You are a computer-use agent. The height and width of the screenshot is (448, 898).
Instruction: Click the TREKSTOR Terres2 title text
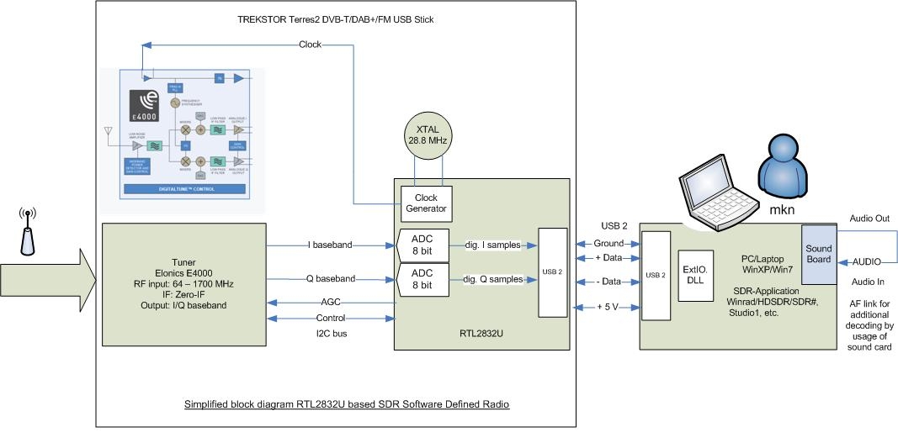click(x=336, y=19)
